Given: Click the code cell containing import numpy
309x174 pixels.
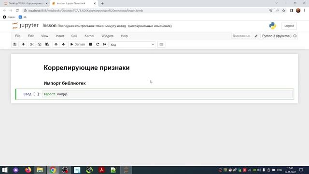Looking at the screenshot, I should click(168, 94).
